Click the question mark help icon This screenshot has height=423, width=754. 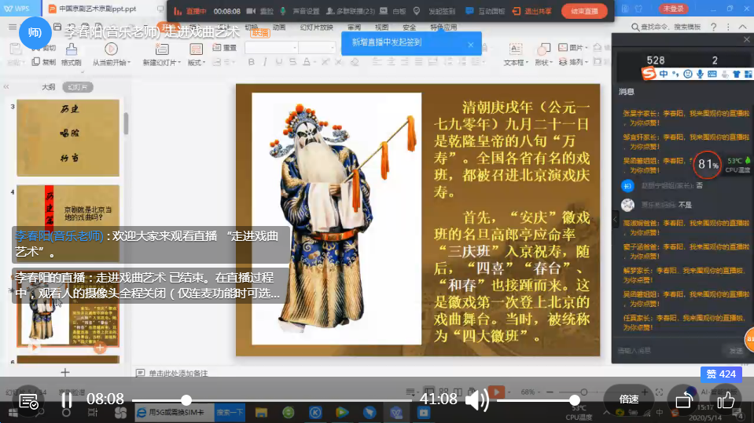click(714, 27)
